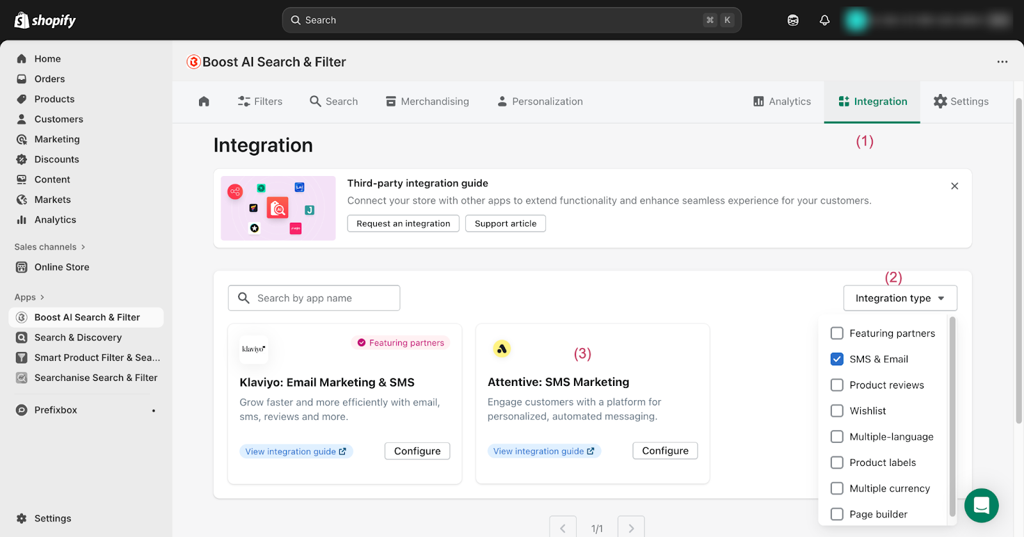
Task: Click the Home icon in sidebar
Action: click(22, 59)
